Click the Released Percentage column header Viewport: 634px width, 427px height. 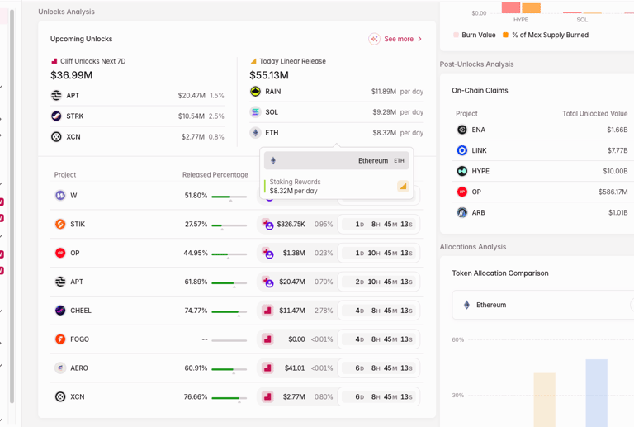tap(215, 175)
